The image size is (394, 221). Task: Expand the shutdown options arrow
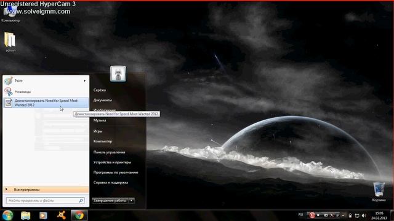pos(131,201)
